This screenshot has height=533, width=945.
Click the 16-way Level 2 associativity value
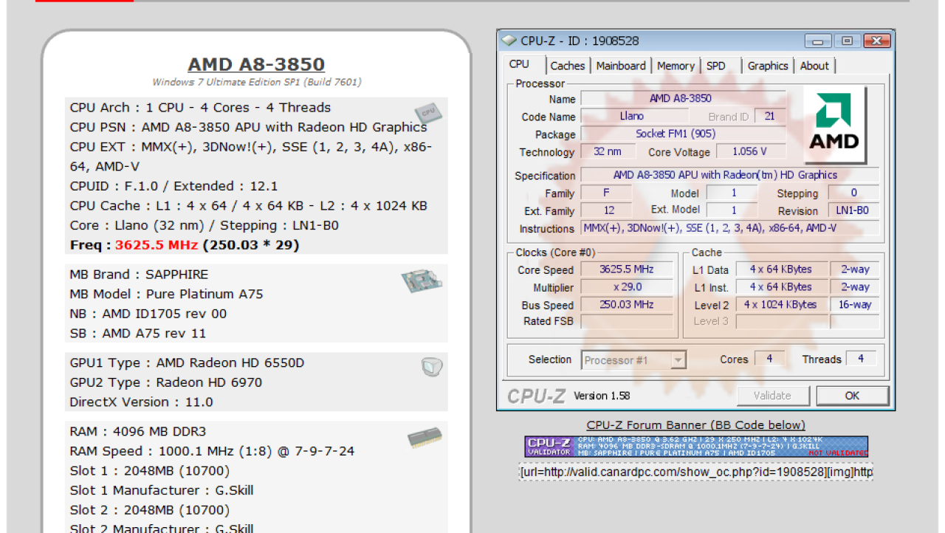click(x=855, y=305)
